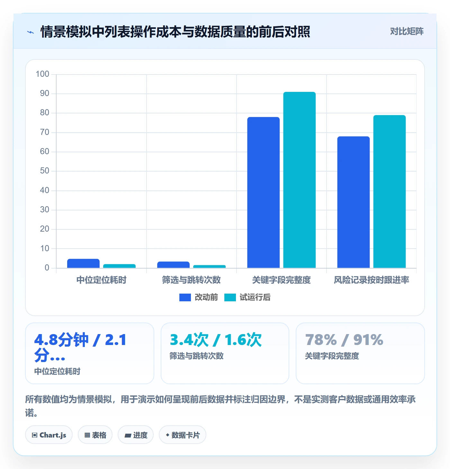Click the 3.4次 / 1.6次 value
Screen dimensions: 450x469
(216, 340)
